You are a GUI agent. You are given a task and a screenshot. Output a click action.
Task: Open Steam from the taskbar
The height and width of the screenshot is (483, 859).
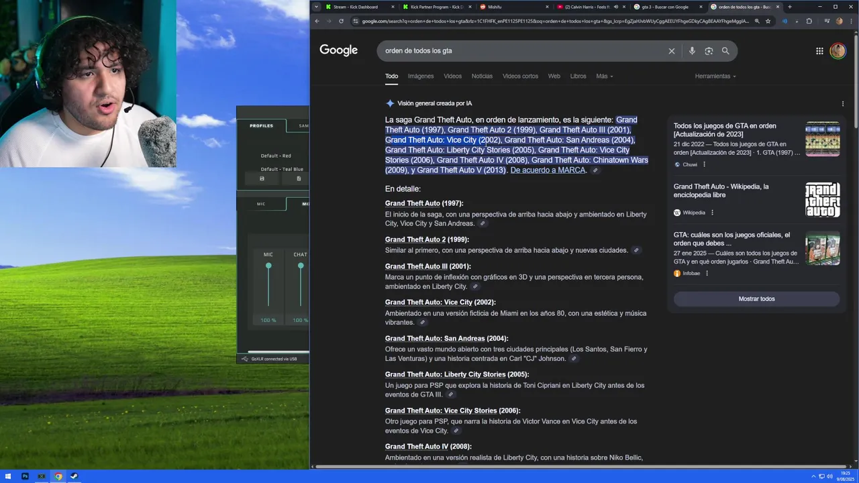tap(74, 476)
